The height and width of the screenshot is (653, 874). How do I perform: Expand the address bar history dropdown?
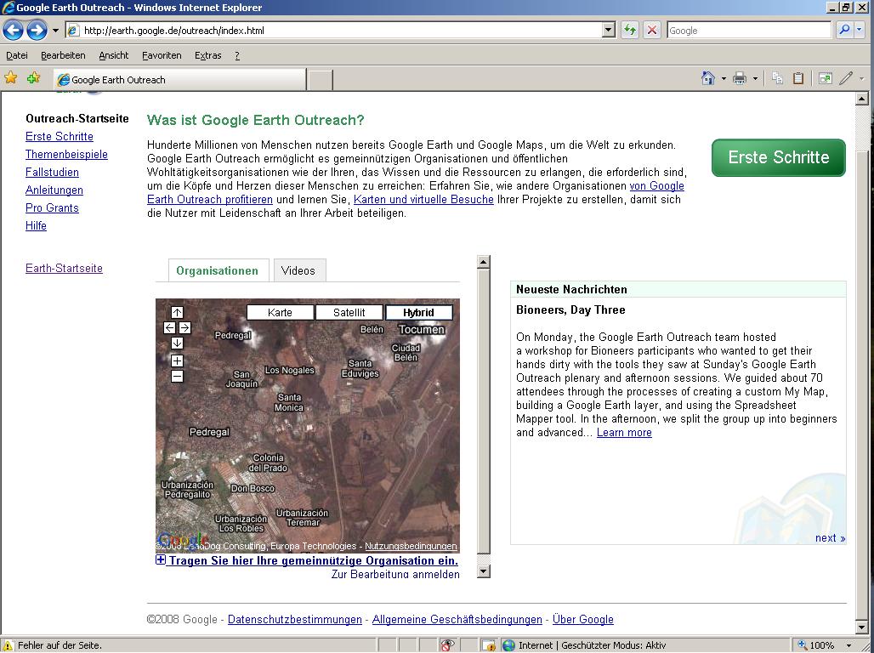click(609, 30)
